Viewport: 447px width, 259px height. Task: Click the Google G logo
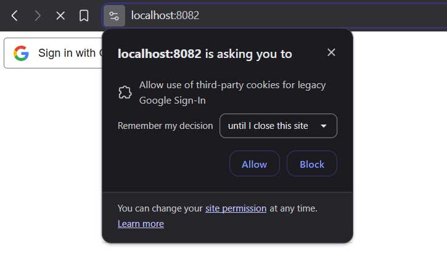(22, 53)
